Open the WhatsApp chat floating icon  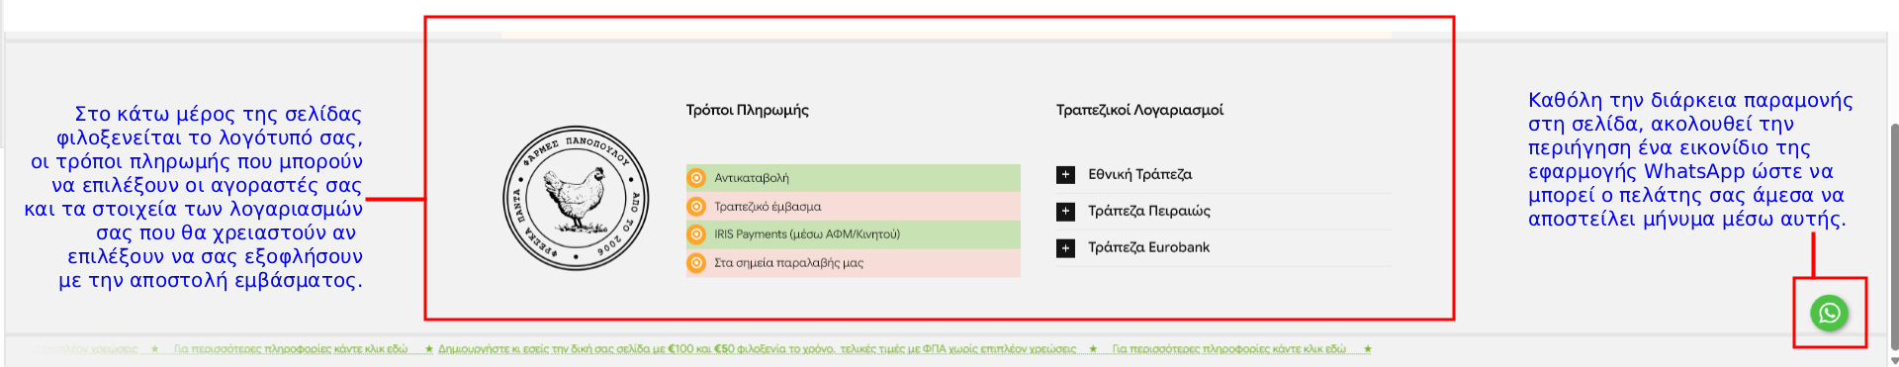1830,314
